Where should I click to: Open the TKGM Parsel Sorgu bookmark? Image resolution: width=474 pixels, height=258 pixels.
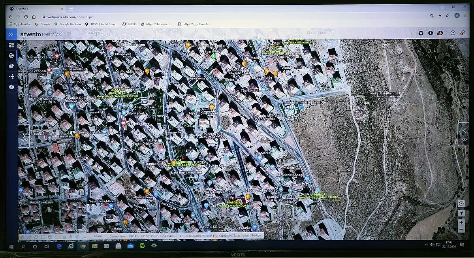coord(101,24)
